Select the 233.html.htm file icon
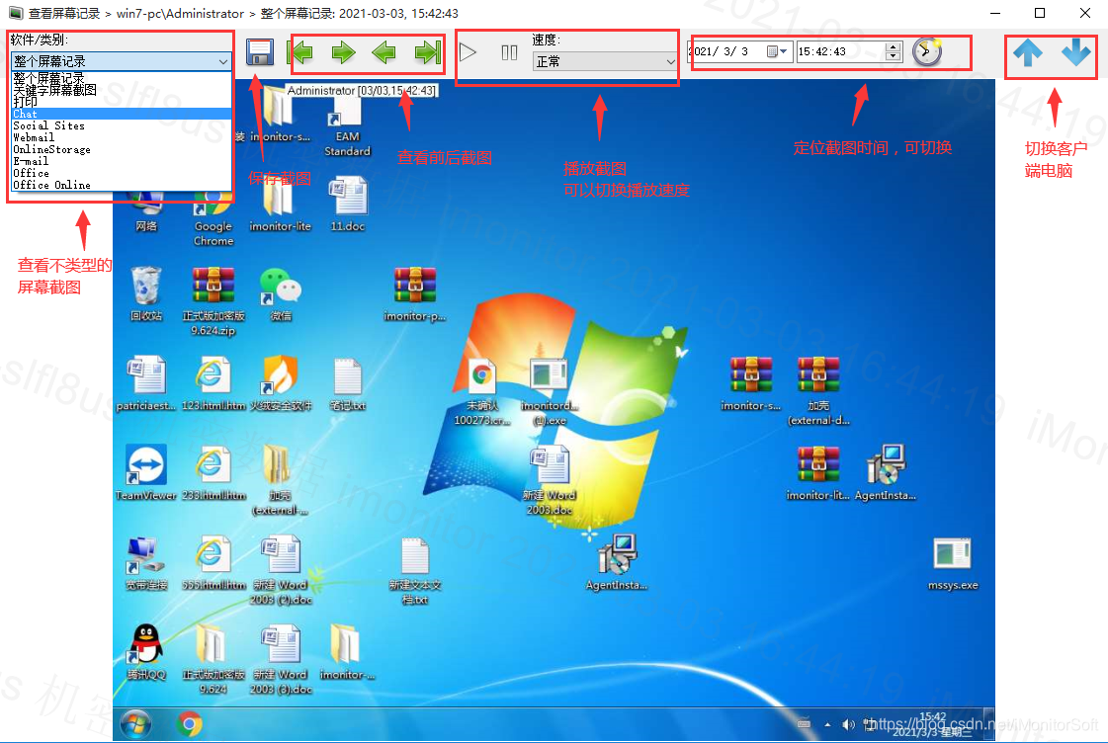This screenshot has width=1108, height=743. coord(213,472)
